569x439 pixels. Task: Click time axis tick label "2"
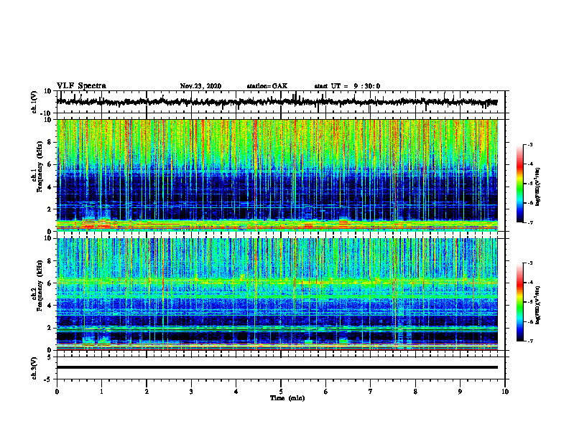[x=147, y=392]
